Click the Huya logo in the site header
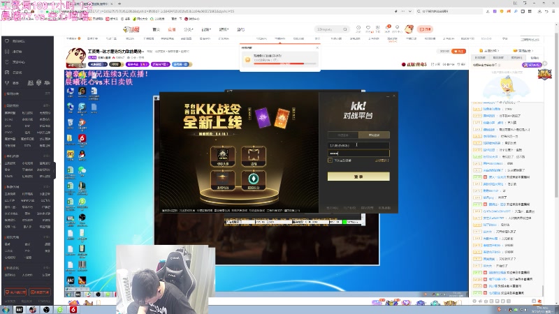 coord(131,29)
